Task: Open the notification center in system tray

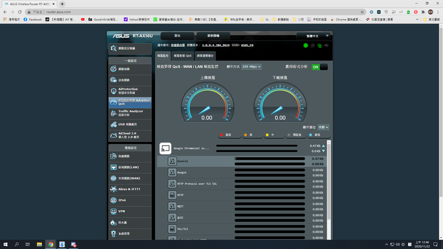Action: coord(436,244)
